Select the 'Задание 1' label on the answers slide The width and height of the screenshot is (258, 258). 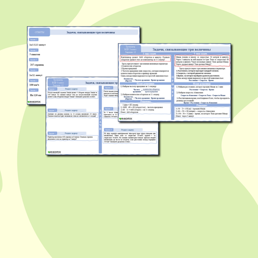(33, 39)
